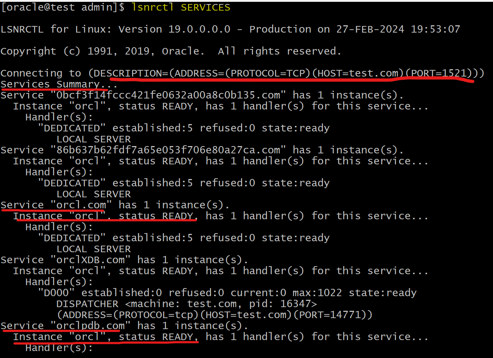Screen dimensions: 493x358
Task: Click the PORT=14771 address line
Action: 215,315
